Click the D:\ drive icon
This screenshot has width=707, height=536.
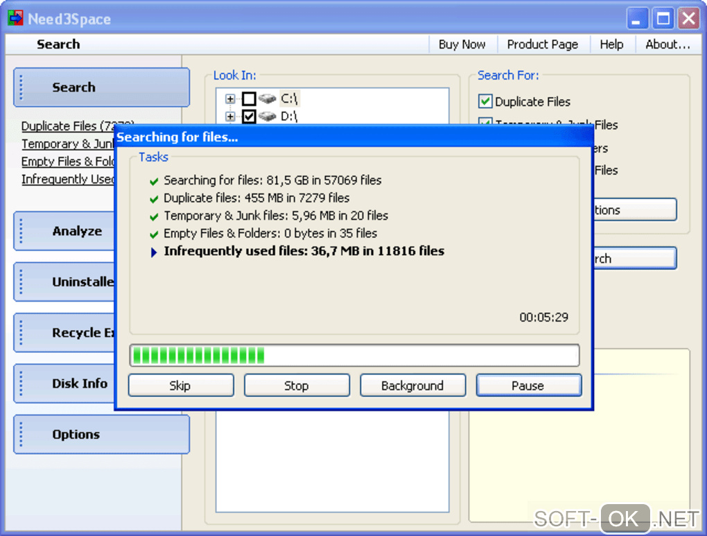(268, 116)
